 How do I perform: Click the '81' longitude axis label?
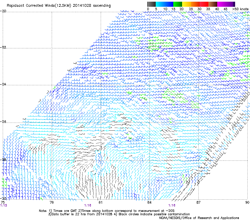(100, 203)
